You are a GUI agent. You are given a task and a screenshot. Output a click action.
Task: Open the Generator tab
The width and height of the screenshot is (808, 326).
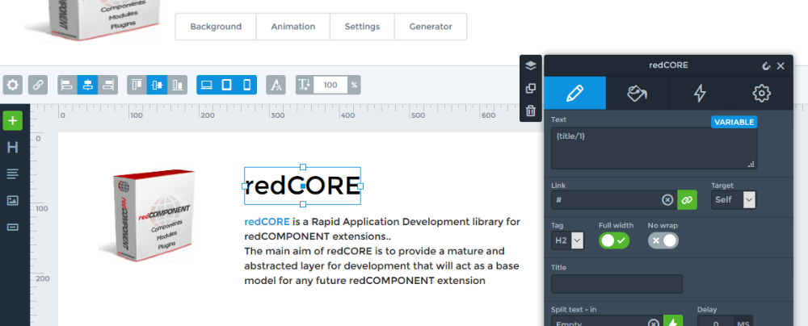[x=431, y=27]
